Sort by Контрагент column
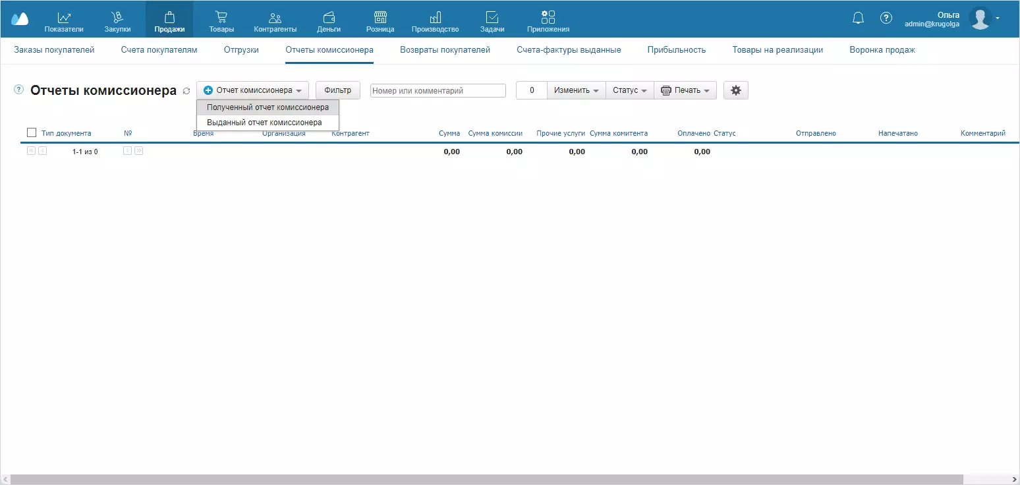This screenshot has width=1020, height=485. pos(351,133)
